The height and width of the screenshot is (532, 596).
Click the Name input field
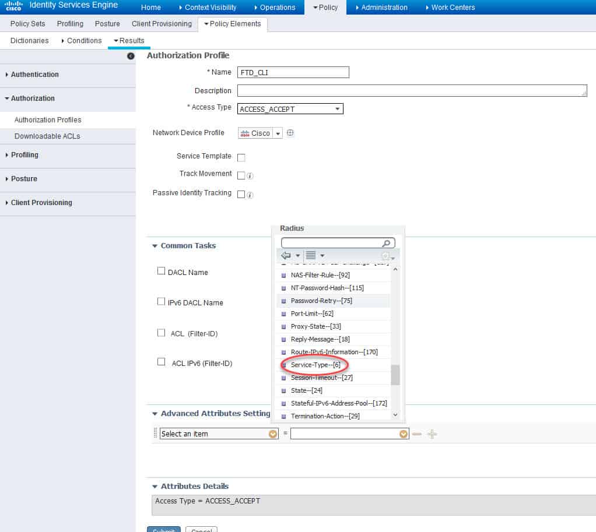(293, 72)
